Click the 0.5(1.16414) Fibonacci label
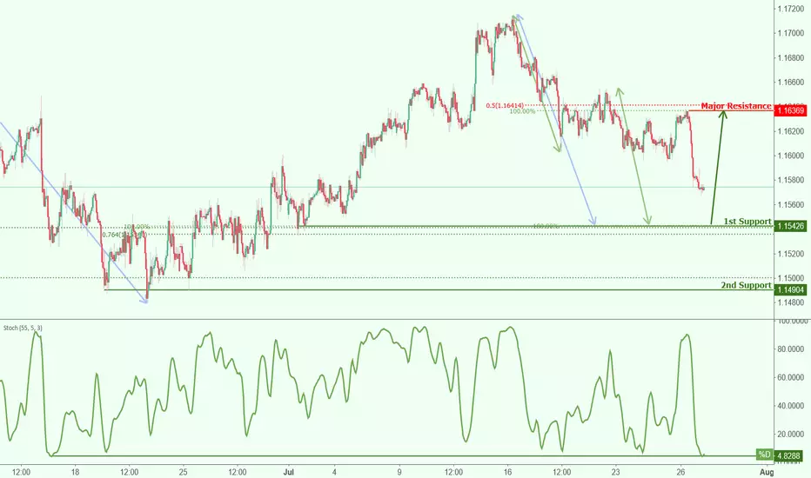The width and height of the screenshot is (811, 478). 505,105
